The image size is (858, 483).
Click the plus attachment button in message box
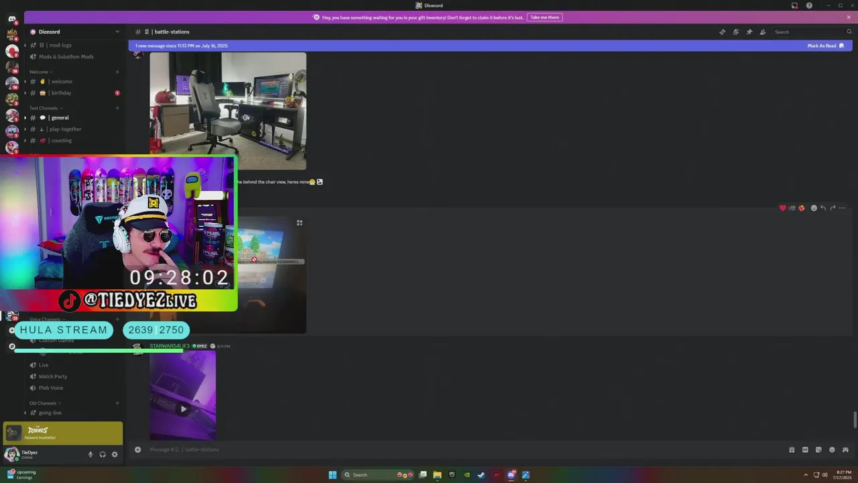(138, 449)
